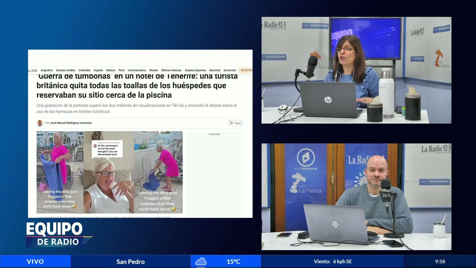
Task: Click the VIVO live indicator
Action: click(35, 262)
